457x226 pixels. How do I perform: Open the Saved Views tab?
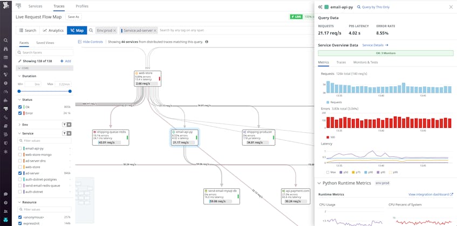point(45,43)
